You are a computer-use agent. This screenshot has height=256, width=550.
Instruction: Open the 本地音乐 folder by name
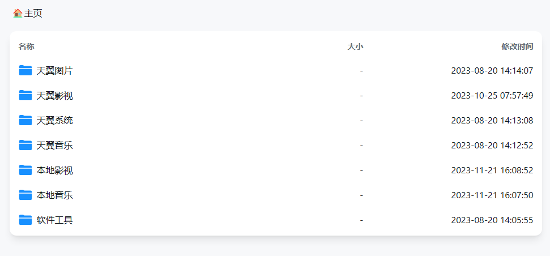click(54, 195)
